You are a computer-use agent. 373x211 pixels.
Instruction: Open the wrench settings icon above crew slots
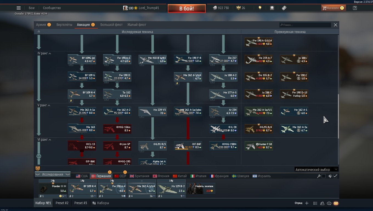(x=319, y=176)
